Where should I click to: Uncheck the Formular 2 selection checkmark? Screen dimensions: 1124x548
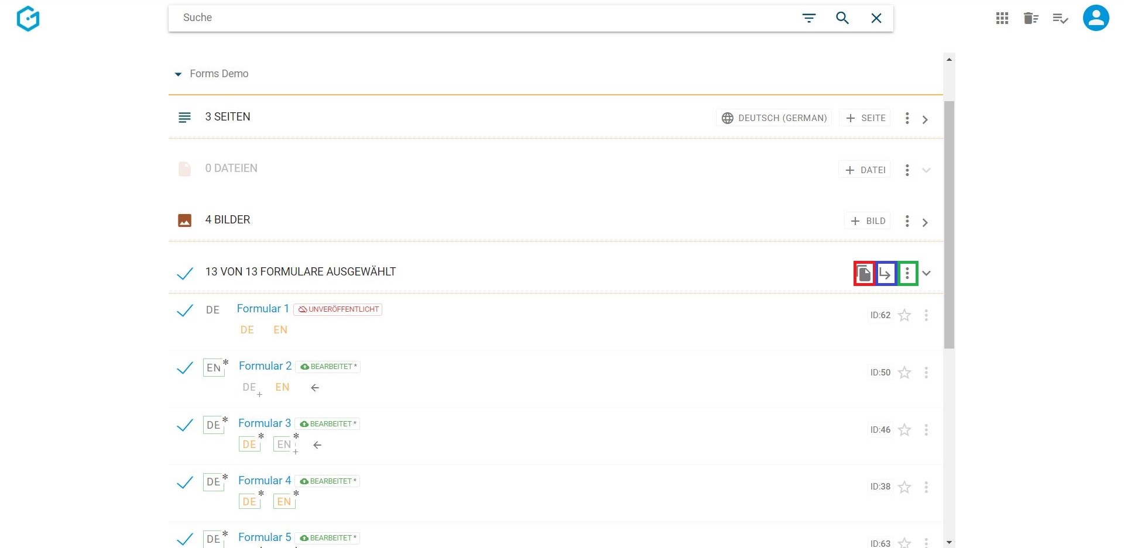tap(185, 367)
